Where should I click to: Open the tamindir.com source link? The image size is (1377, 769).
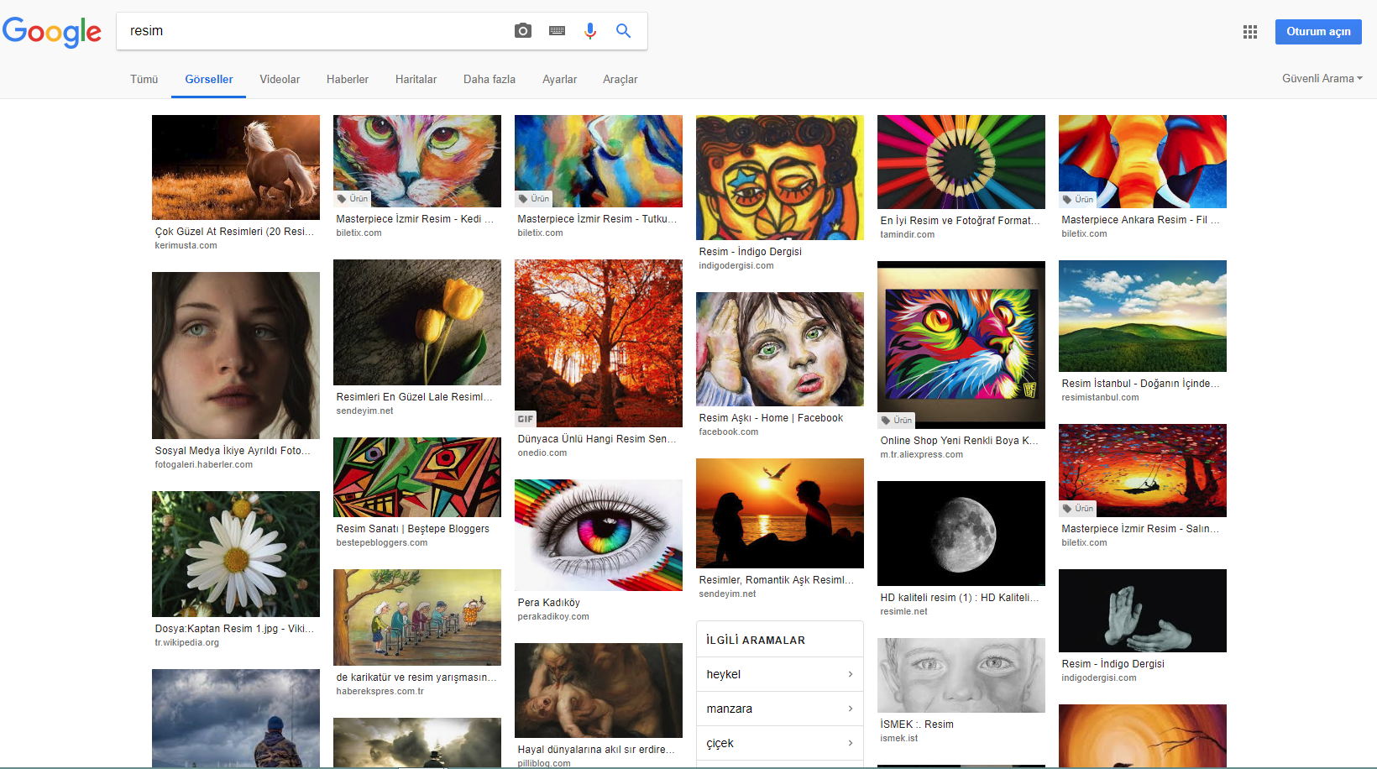pos(908,235)
